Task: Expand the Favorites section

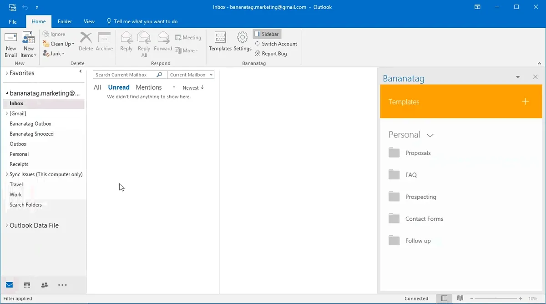Action: (x=6, y=73)
